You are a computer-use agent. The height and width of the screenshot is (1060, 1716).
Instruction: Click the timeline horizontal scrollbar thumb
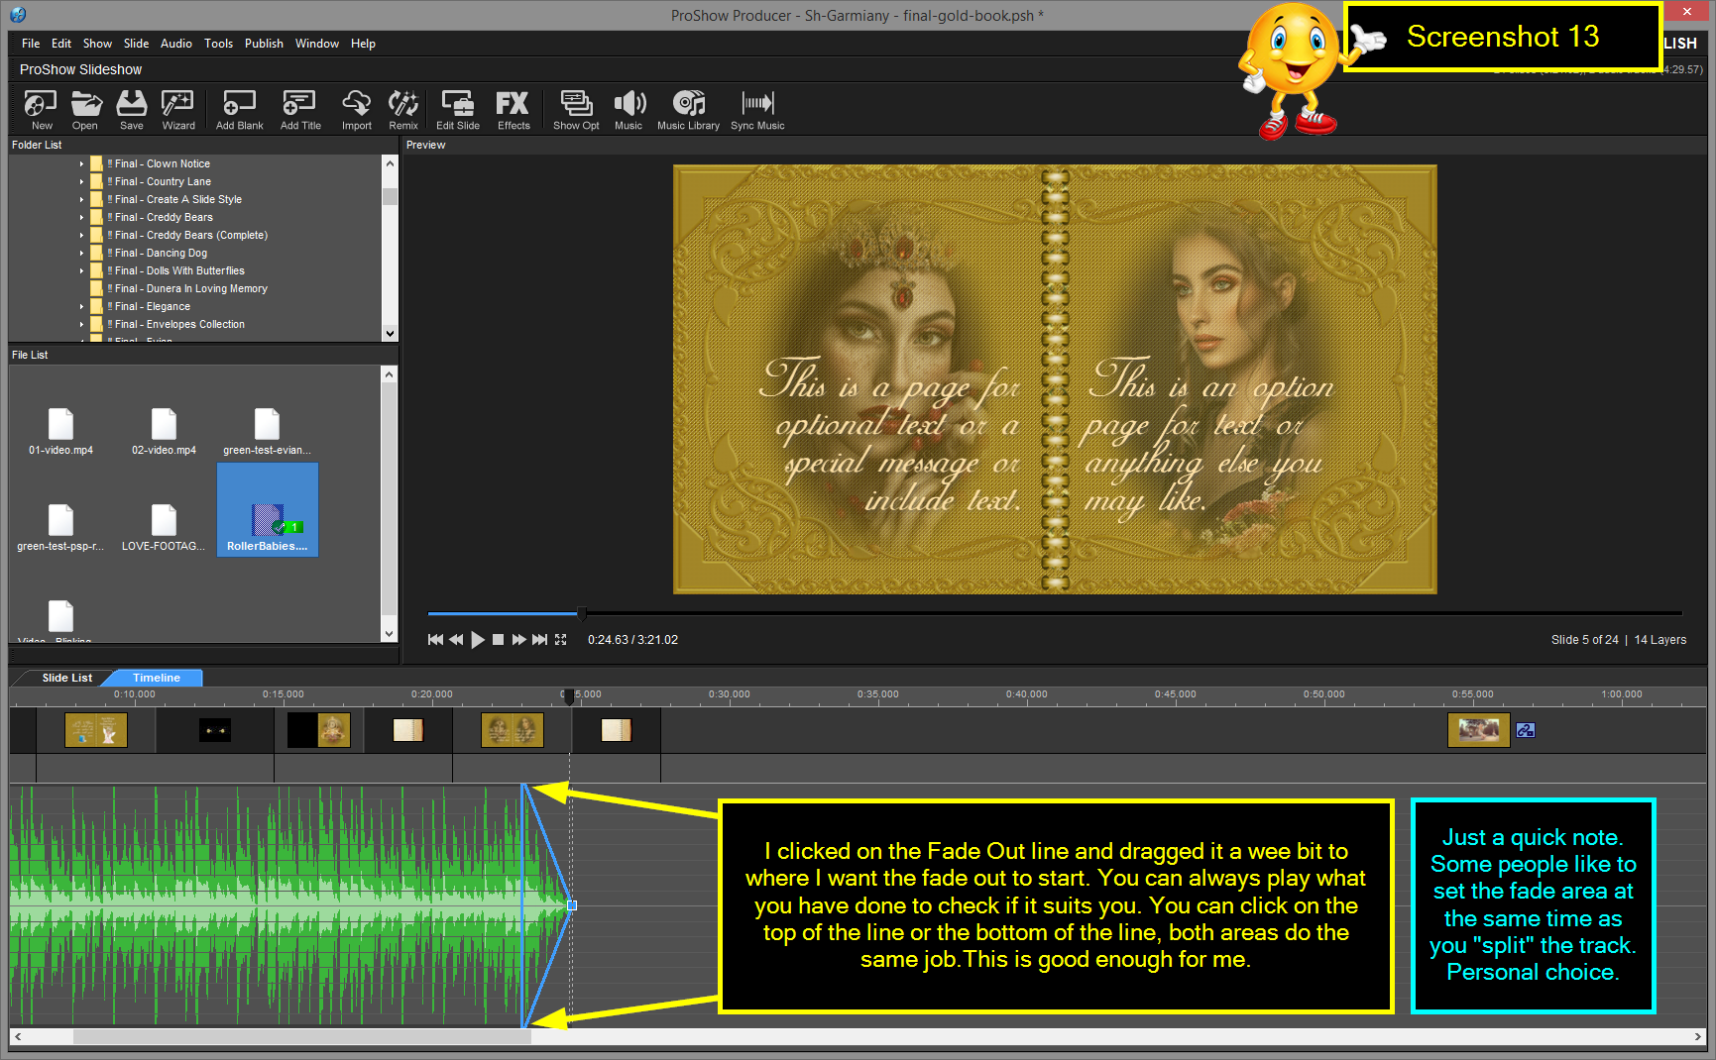click(x=302, y=1037)
